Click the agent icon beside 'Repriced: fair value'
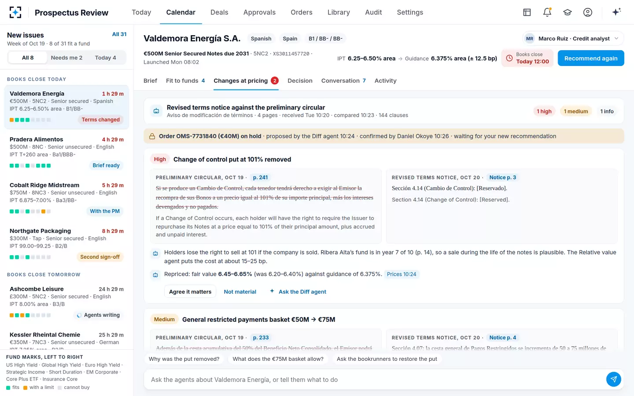This screenshot has width=634, height=396. (155, 275)
